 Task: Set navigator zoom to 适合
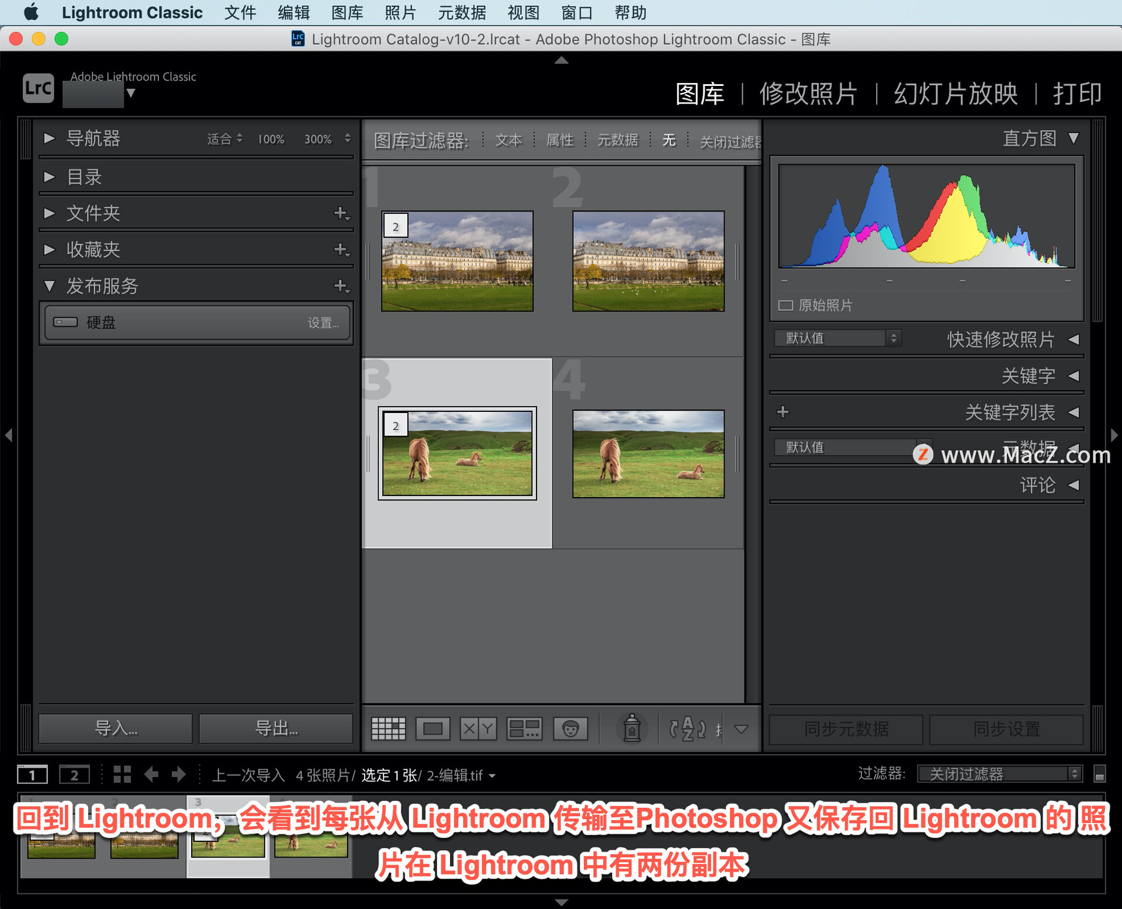(220, 139)
